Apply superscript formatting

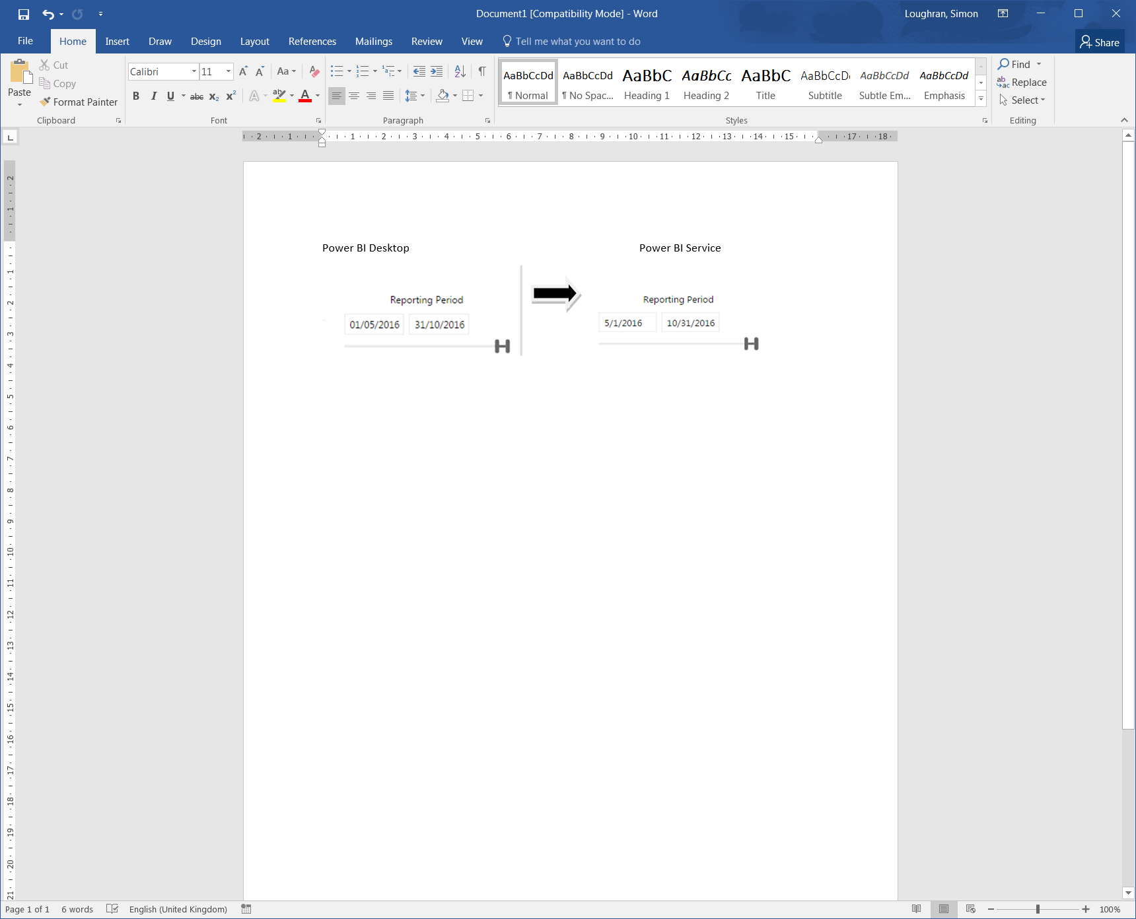pos(231,96)
